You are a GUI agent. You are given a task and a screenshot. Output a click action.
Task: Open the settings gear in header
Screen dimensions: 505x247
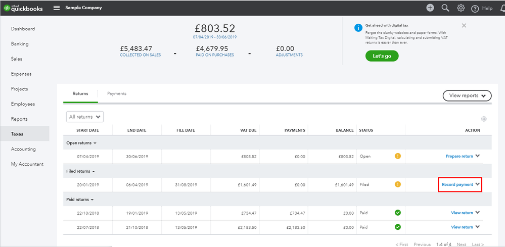[x=461, y=8]
